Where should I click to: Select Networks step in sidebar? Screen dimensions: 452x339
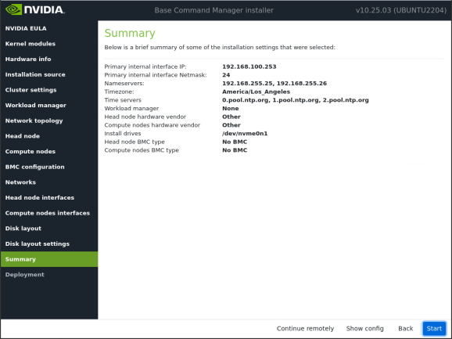click(20, 182)
